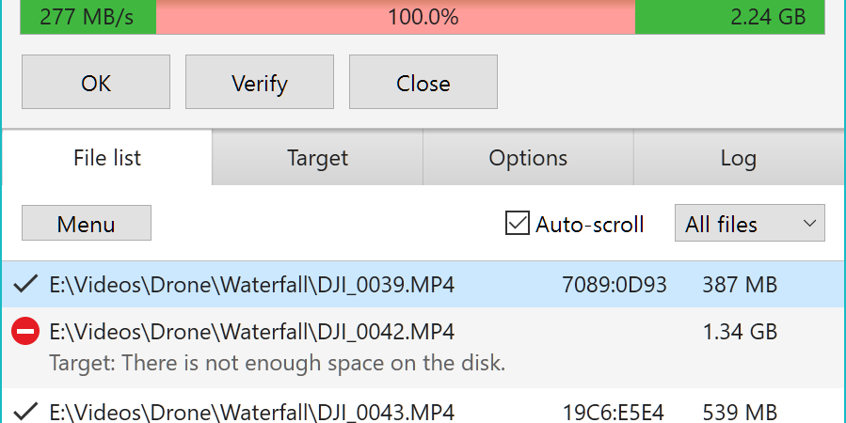This screenshot has width=846, height=423.
Task: Click the checkmark icon beside DJI_0039.MP4
Action: [25, 284]
